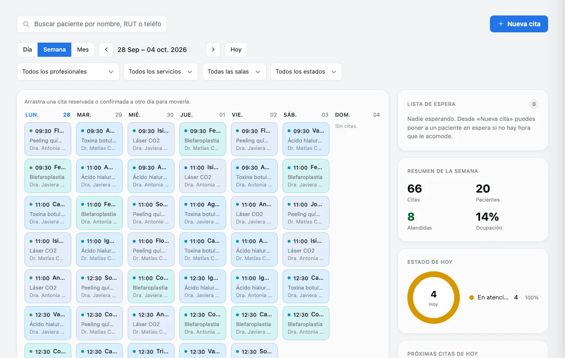The height and width of the screenshot is (358, 565).
Task: Open Wednesday's 11:00 So... Peeling card
Action: tap(151, 213)
